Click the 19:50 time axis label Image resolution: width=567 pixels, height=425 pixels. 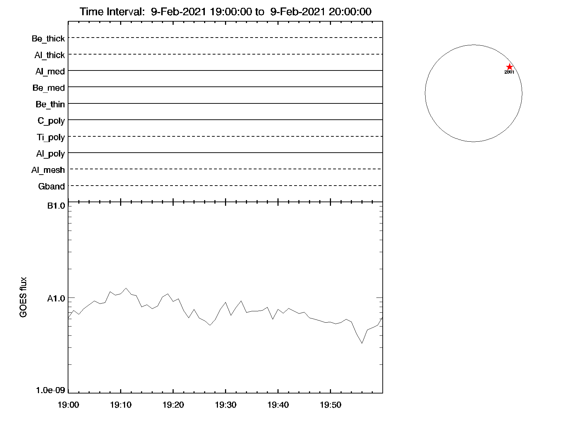tap(330, 405)
